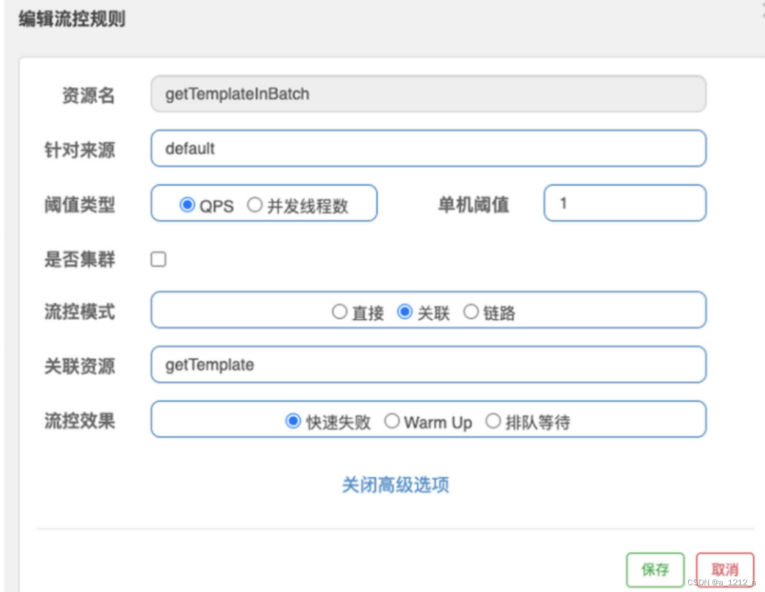Click the 阈值类型 label
The image size is (765, 592).
pos(79,205)
